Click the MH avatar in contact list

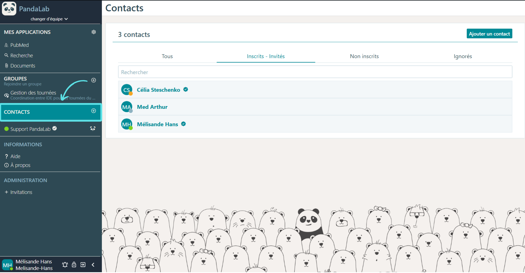tap(127, 124)
